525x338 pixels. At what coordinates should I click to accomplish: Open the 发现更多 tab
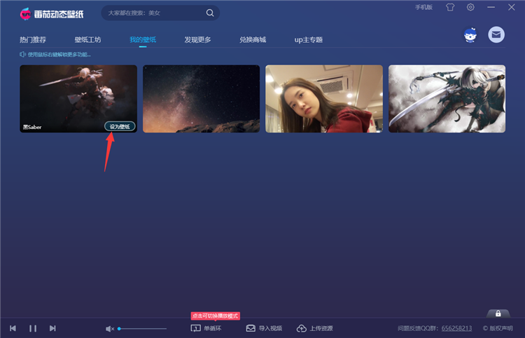coord(197,39)
